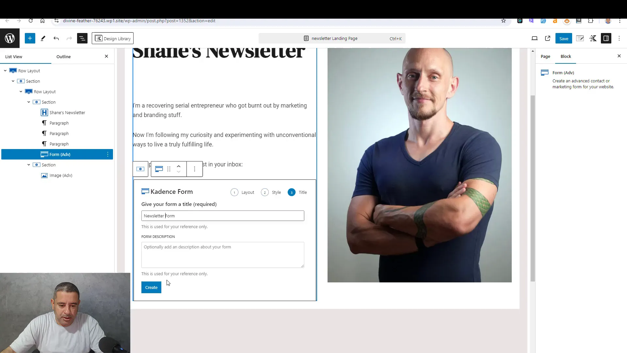Select the Block panel tab
The image size is (627, 353).
[x=566, y=56]
